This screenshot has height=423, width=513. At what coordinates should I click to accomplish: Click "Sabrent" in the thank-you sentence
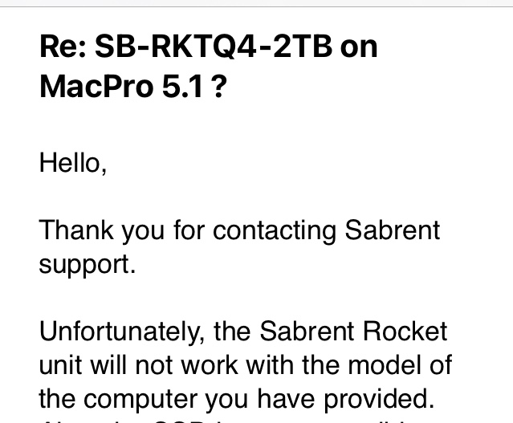[393, 230]
